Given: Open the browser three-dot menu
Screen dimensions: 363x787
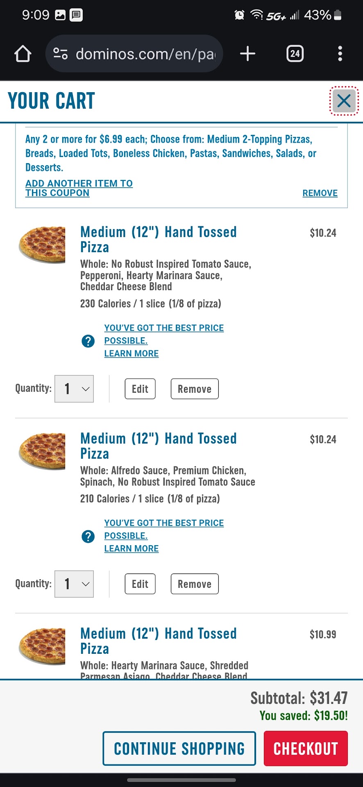Looking at the screenshot, I should pos(340,54).
